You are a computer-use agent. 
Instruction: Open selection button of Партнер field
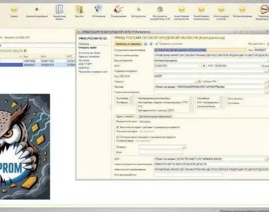coord(267,87)
